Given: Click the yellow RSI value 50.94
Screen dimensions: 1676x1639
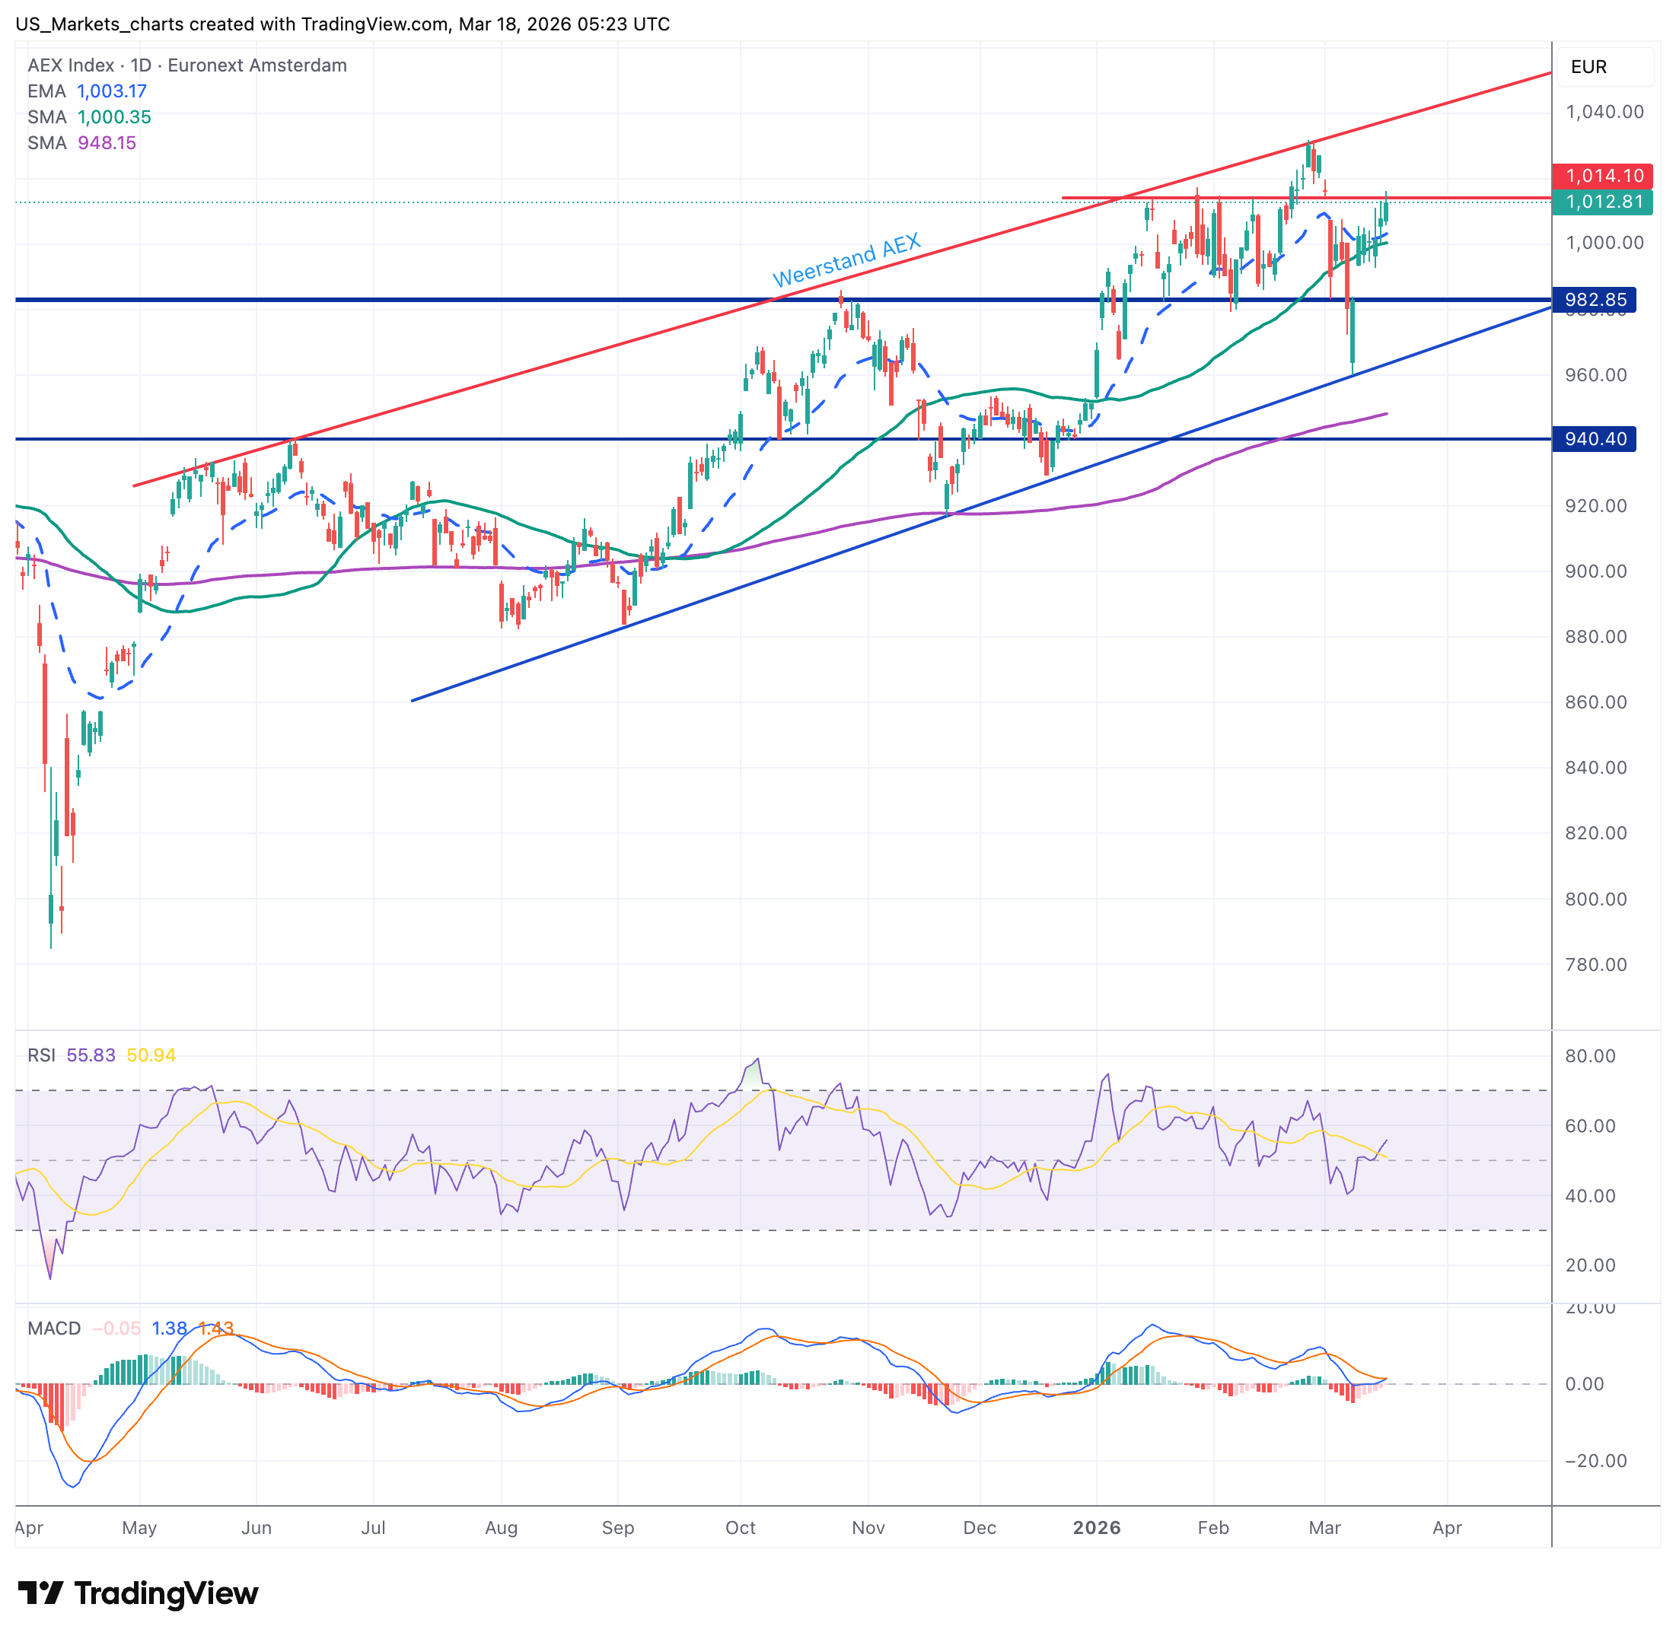Looking at the screenshot, I should (151, 1055).
